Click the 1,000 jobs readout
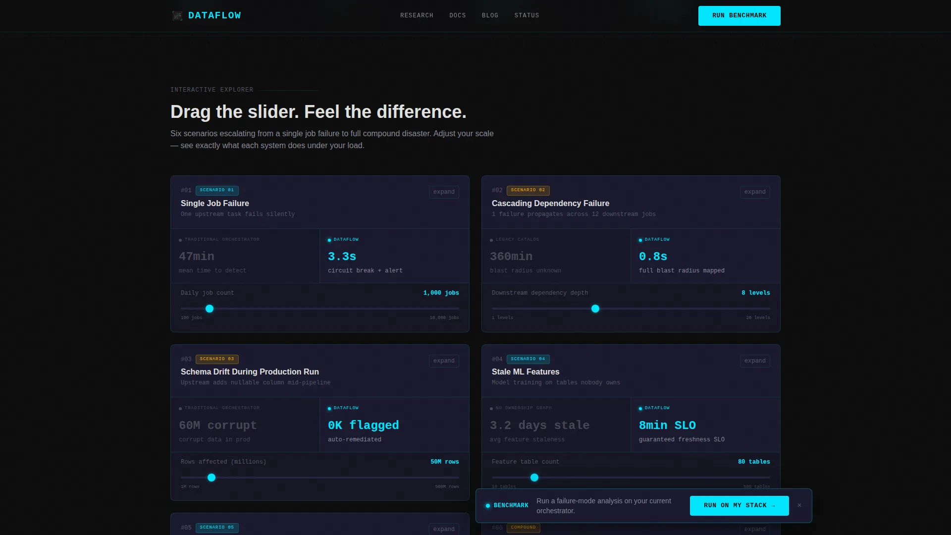Screen dimensions: 951x535 point(441,293)
